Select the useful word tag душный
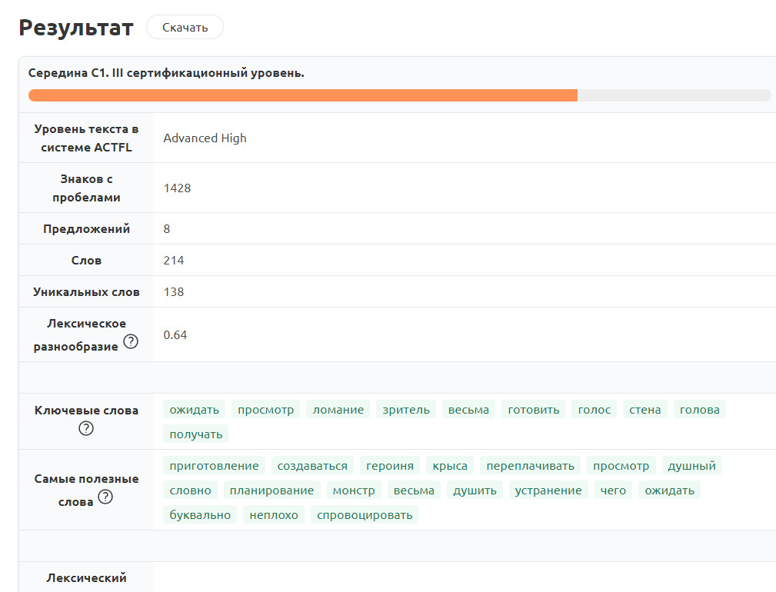 (x=691, y=466)
